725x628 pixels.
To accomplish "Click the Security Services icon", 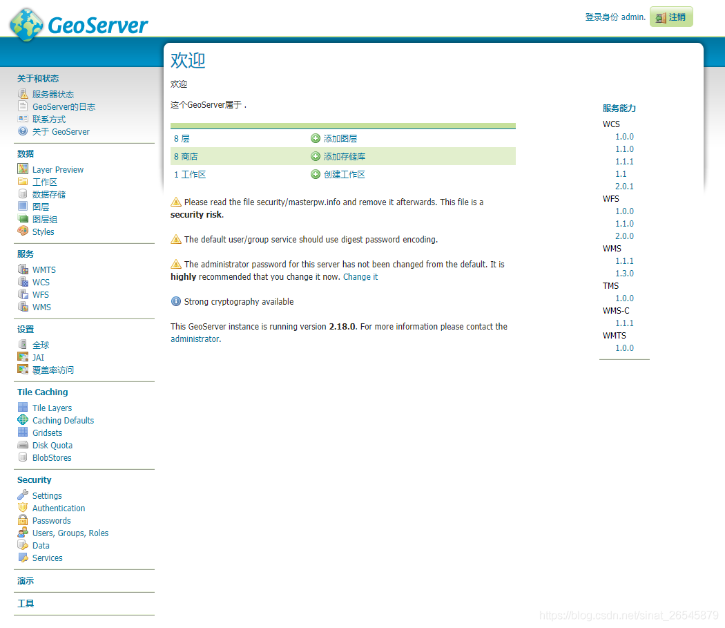I will click(23, 558).
